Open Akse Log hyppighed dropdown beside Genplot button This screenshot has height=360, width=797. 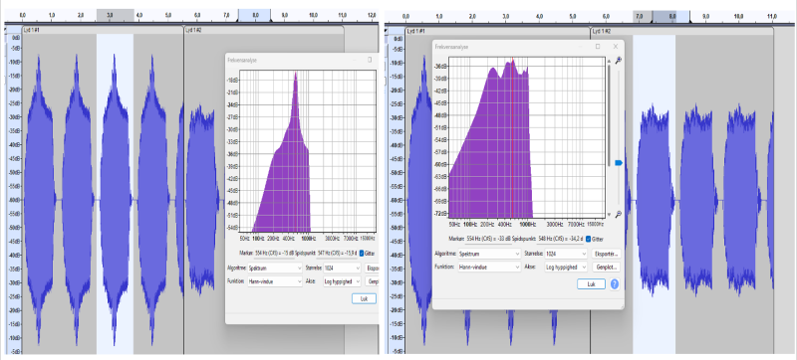pos(566,267)
